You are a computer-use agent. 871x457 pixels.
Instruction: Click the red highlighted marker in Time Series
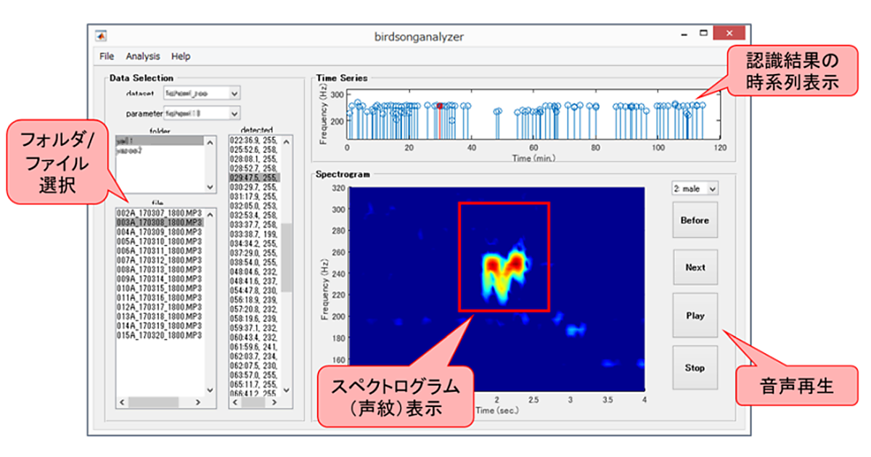(x=440, y=106)
